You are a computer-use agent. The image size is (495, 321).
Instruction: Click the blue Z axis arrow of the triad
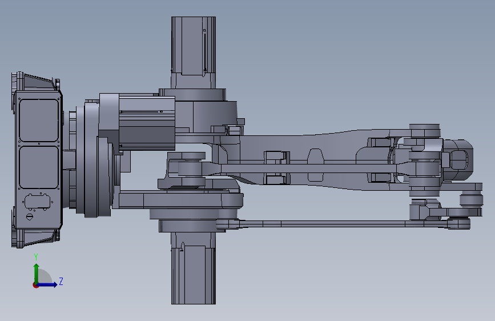(47, 284)
